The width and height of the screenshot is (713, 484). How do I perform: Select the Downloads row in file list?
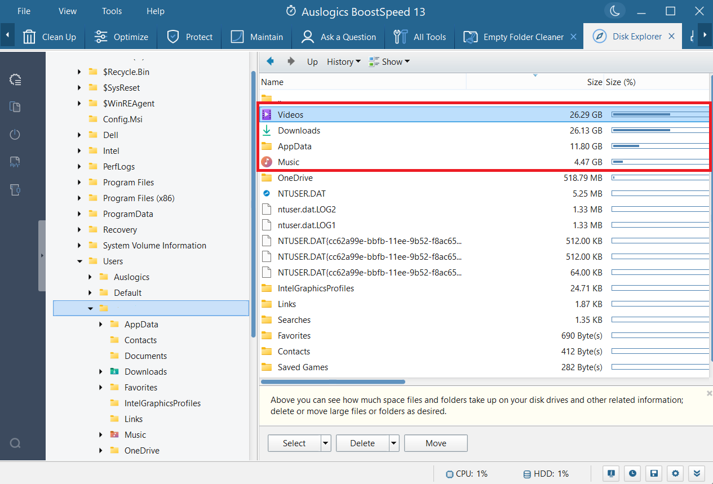(484, 131)
